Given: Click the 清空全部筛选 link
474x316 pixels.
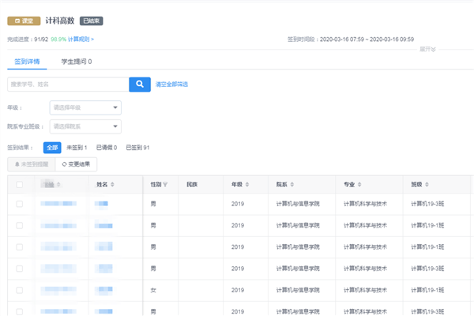Looking at the screenshot, I should point(171,85).
